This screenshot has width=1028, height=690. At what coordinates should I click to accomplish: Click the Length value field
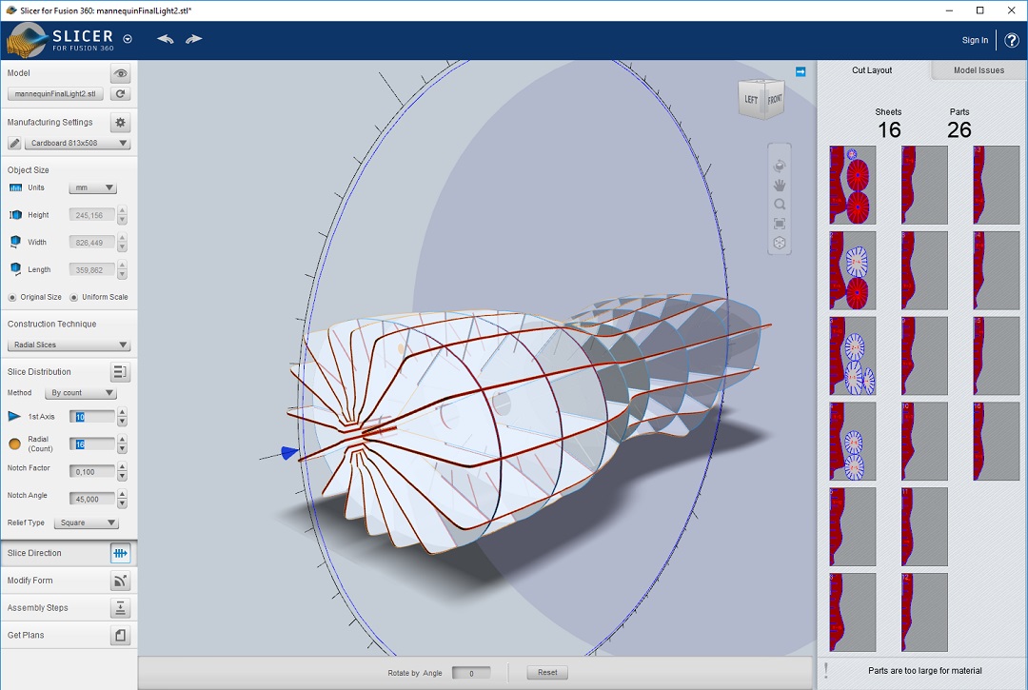91,270
